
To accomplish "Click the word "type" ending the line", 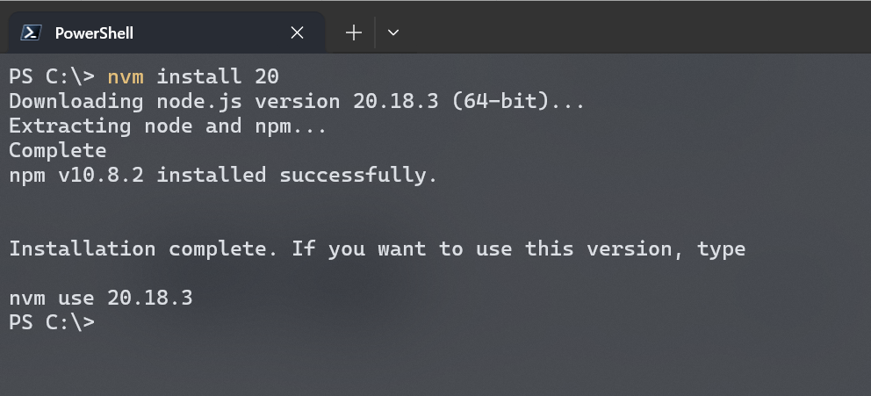I will pos(721,248).
